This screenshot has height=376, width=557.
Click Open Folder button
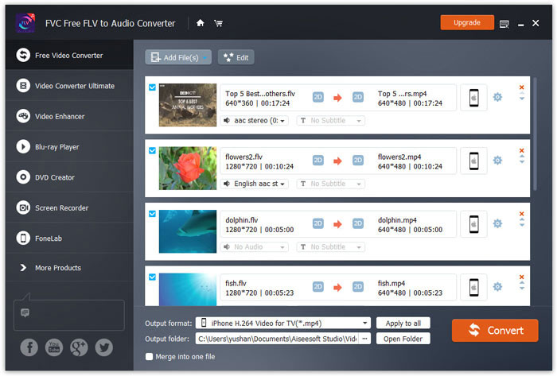coord(403,339)
